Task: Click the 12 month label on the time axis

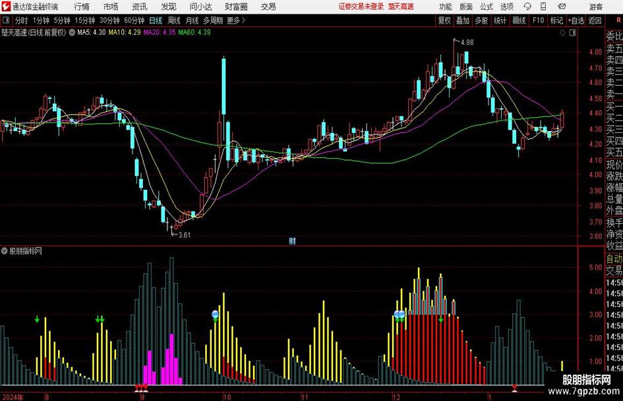Action: coord(396,397)
